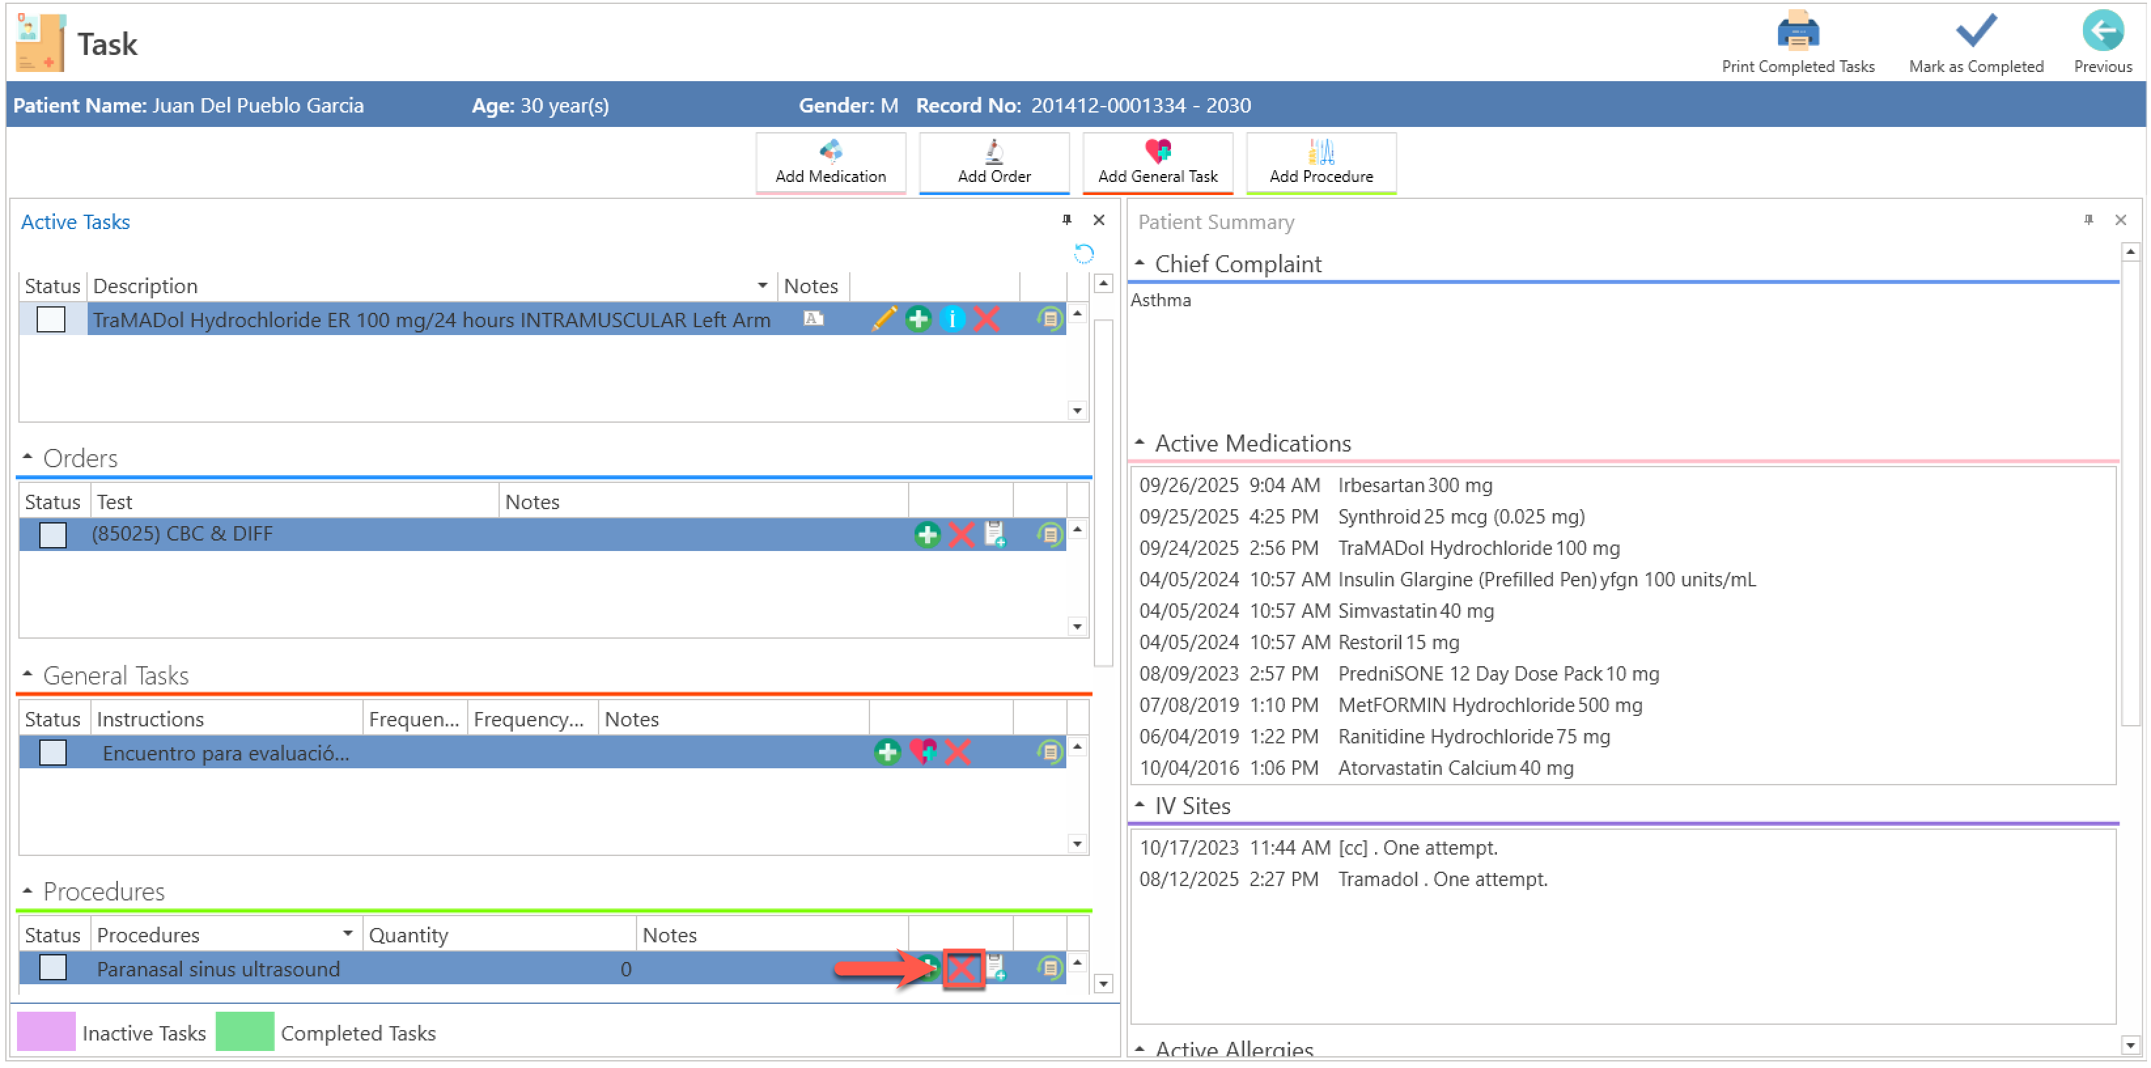Check the TraMADol Hydrochloride status checkbox
Image resolution: width=2151 pixels, height=1068 pixels.
click(x=51, y=319)
